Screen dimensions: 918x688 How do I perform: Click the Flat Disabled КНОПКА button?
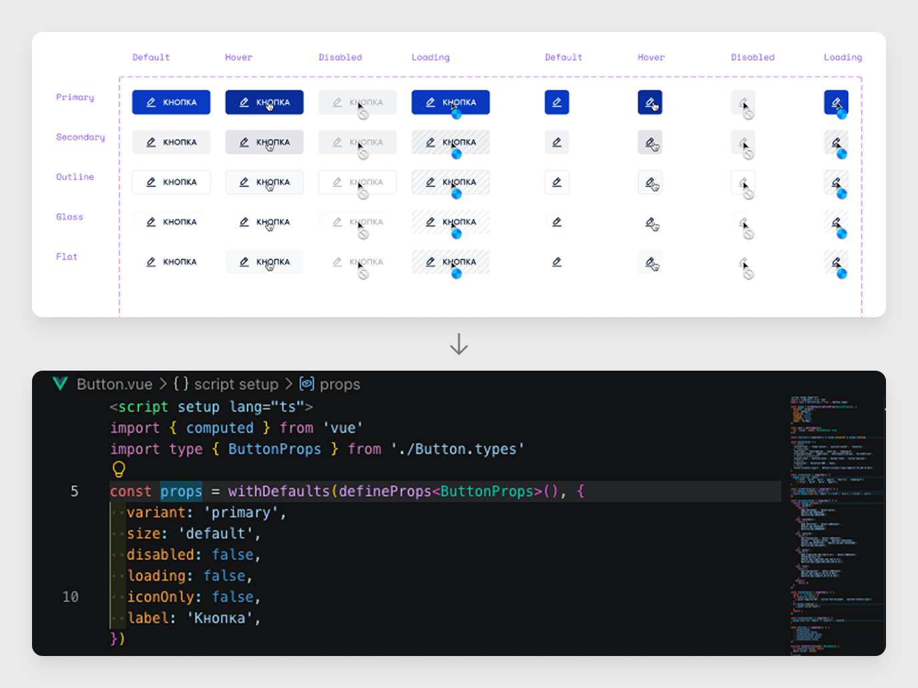[358, 262]
